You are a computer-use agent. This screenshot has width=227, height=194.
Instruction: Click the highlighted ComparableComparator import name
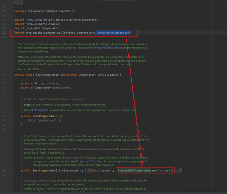pos(113,33)
